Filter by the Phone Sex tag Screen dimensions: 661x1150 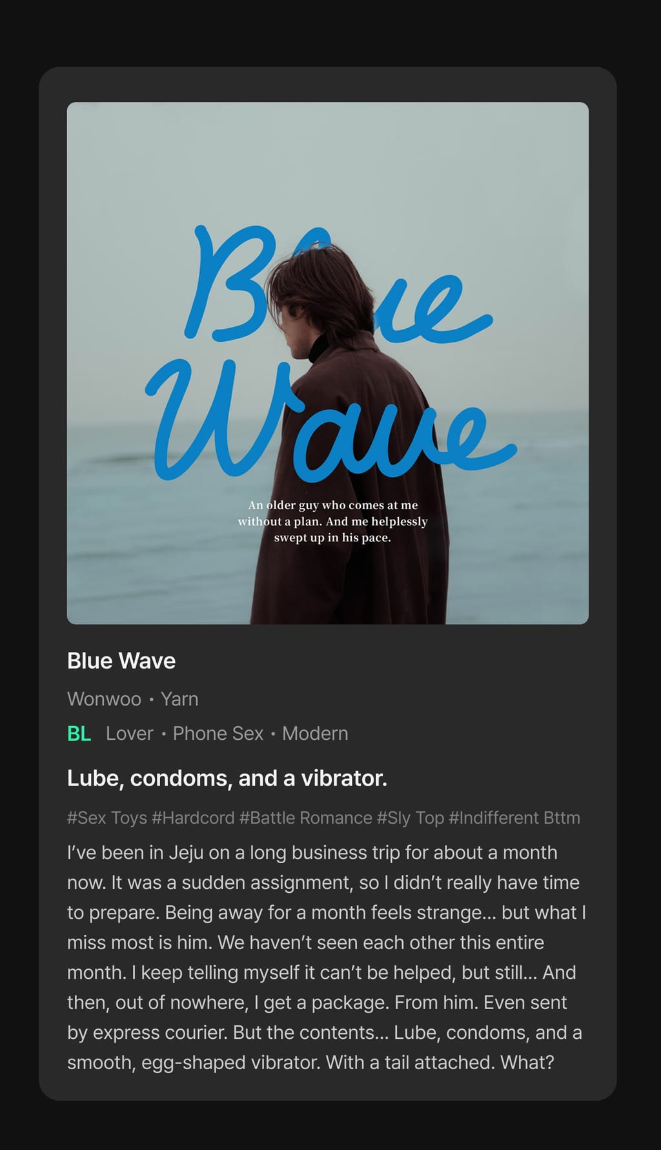(218, 734)
